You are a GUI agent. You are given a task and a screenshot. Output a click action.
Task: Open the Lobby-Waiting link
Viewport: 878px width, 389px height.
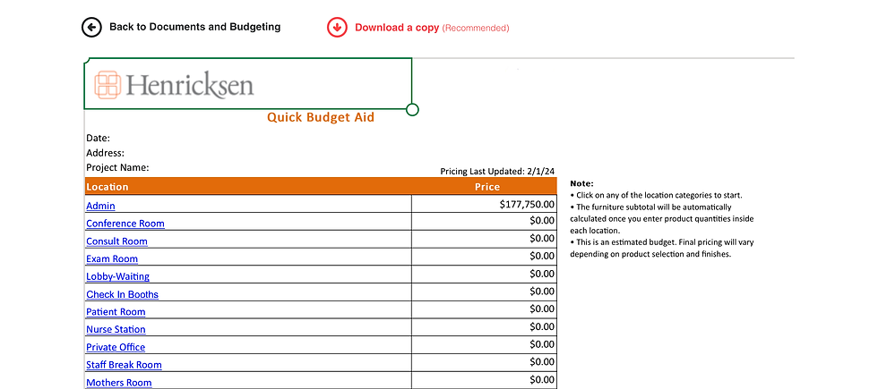[117, 276]
